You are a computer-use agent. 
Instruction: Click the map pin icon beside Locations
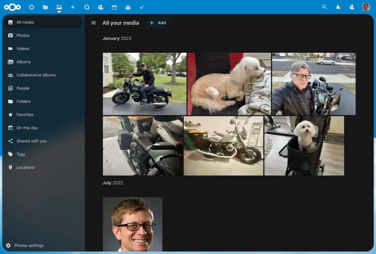pyautogui.click(x=10, y=167)
